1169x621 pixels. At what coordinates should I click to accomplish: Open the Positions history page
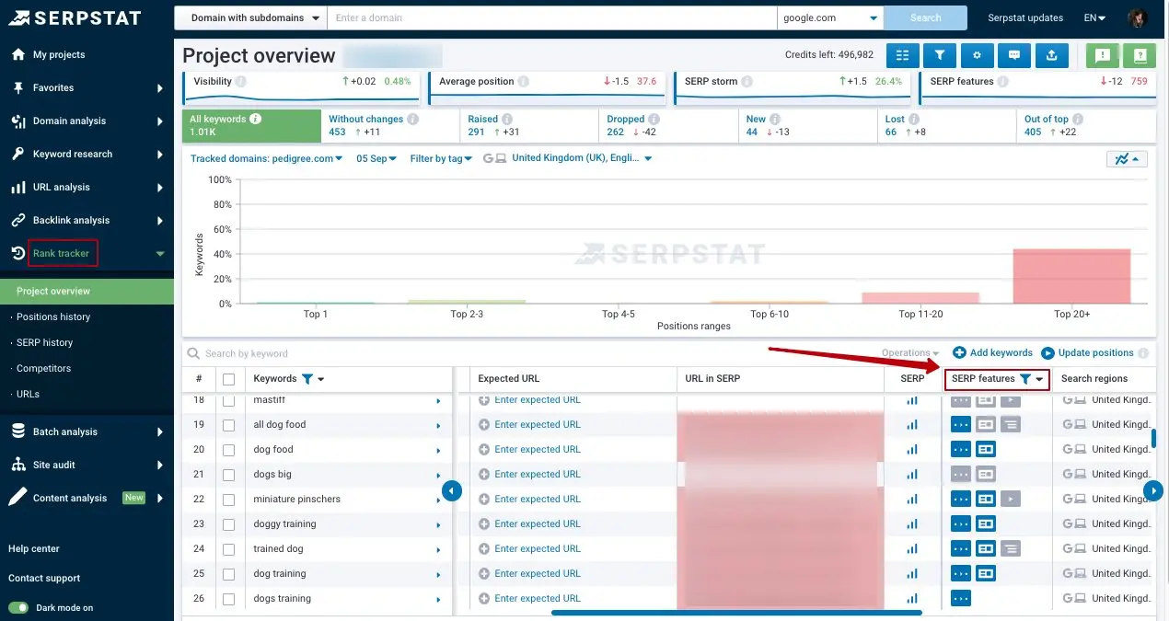click(x=53, y=316)
